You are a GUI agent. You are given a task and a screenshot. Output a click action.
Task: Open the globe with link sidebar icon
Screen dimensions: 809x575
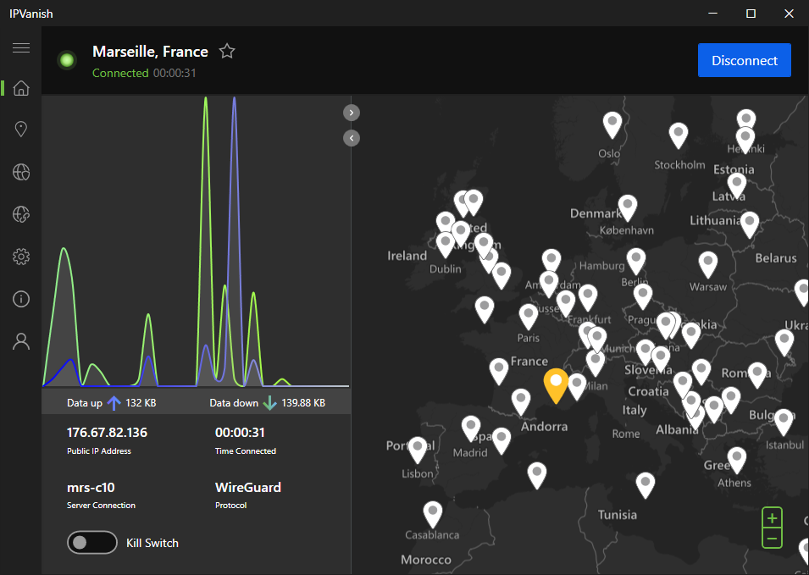(21, 214)
